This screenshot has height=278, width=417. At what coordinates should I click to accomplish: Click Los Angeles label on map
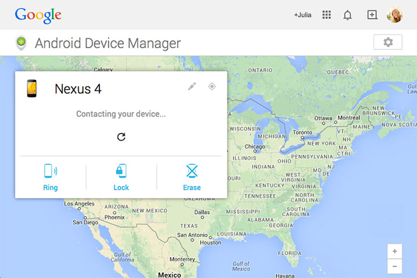click(79, 203)
